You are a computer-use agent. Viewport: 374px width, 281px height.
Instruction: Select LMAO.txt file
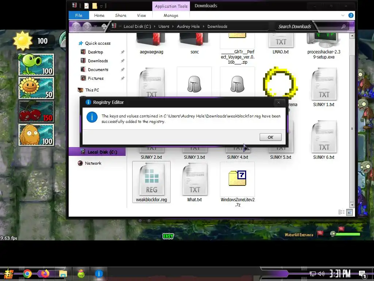click(x=281, y=44)
